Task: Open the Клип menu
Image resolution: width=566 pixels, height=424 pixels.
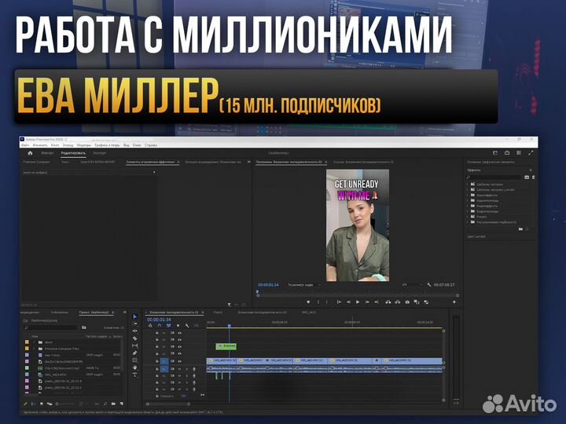Action: pyautogui.click(x=55, y=145)
